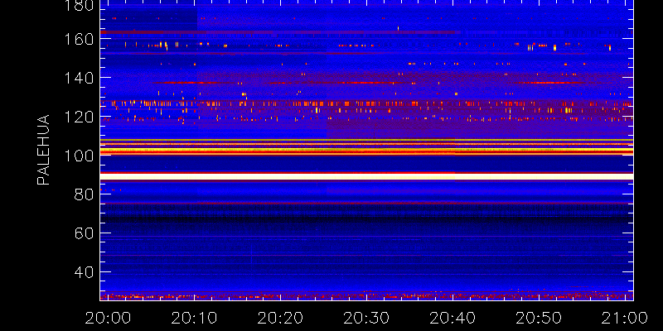The image size is (663, 331).
Task: Click the 20:40 time axis label
Action: point(452,318)
